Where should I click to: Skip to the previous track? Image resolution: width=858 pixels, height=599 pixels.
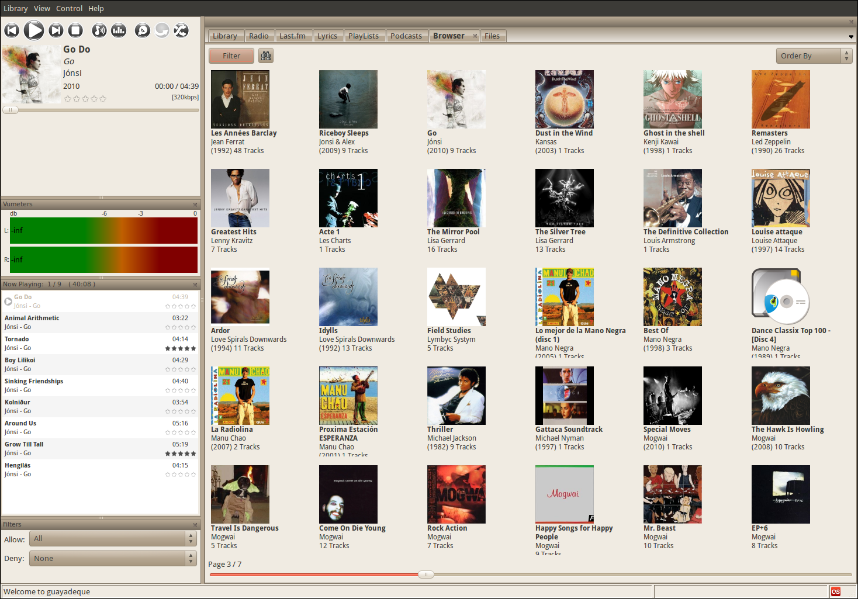pos(12,30)
